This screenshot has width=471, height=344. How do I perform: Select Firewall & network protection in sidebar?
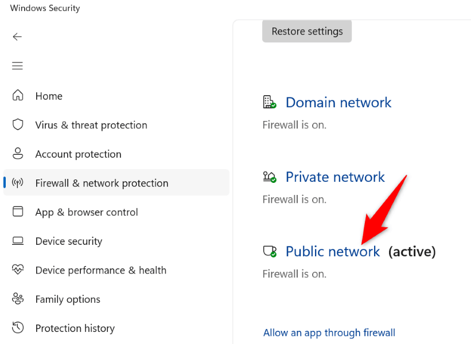102,183
